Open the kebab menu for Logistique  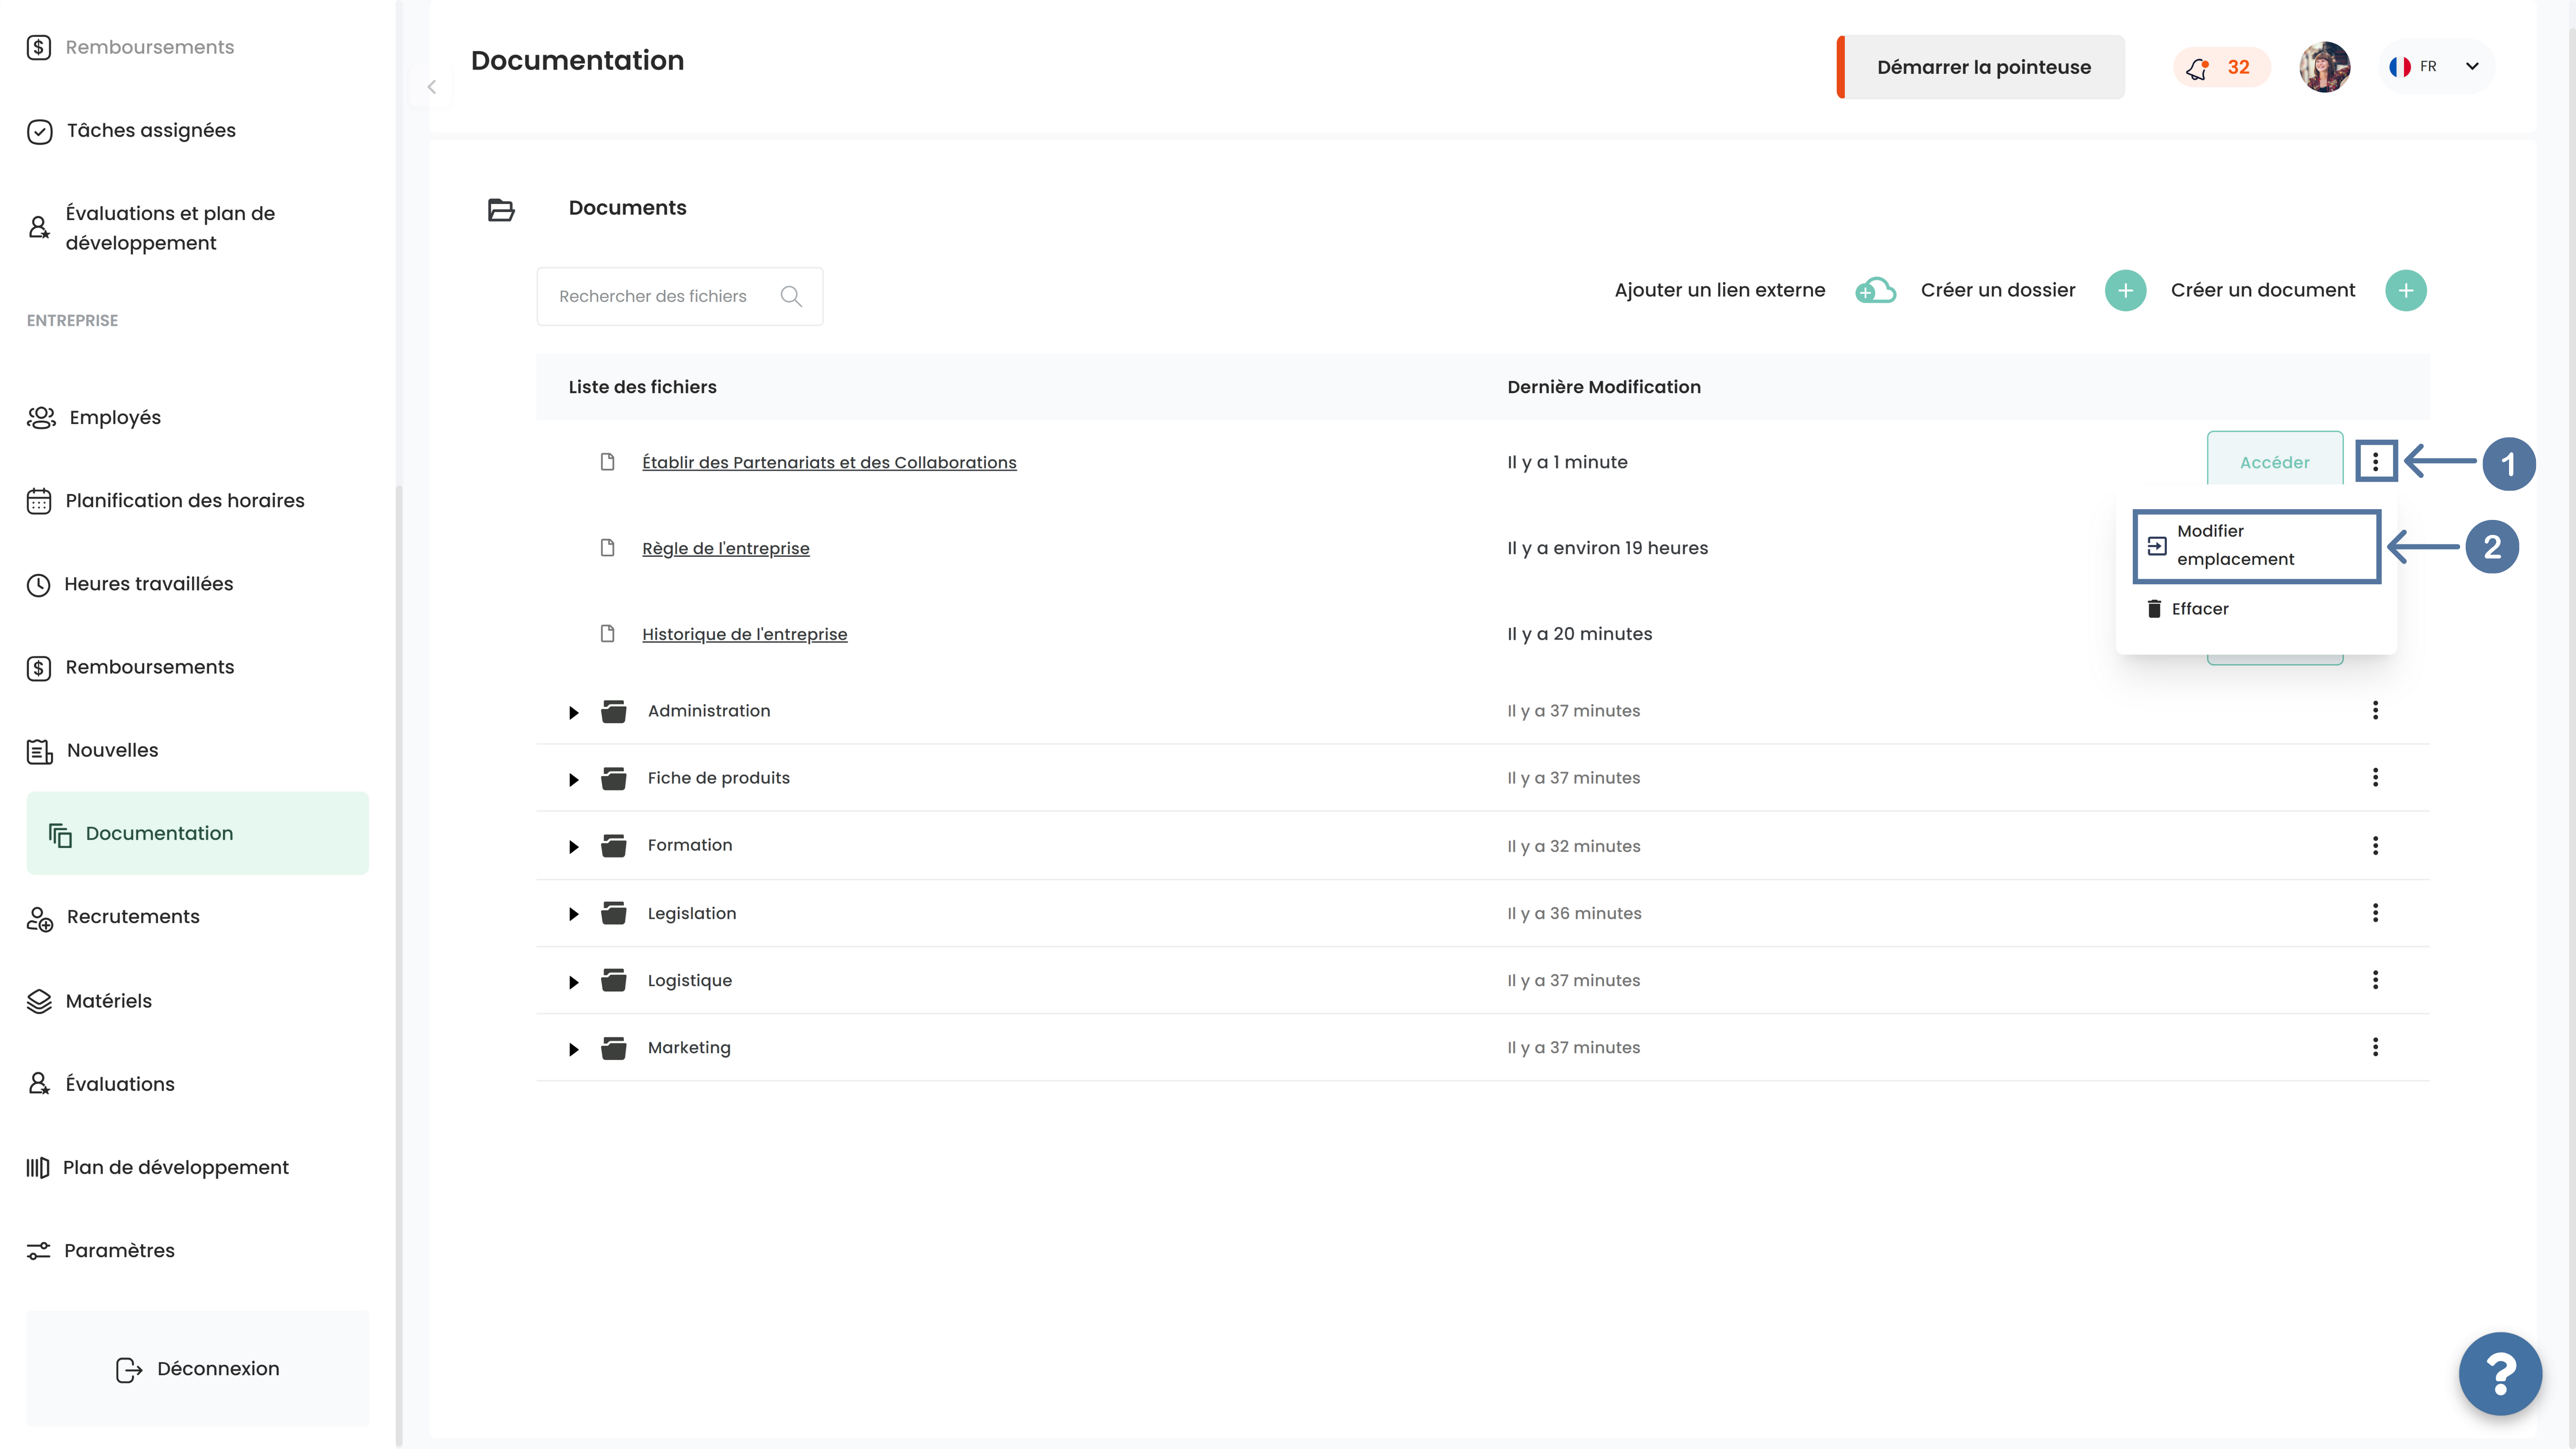click(x=2375, y=980)
